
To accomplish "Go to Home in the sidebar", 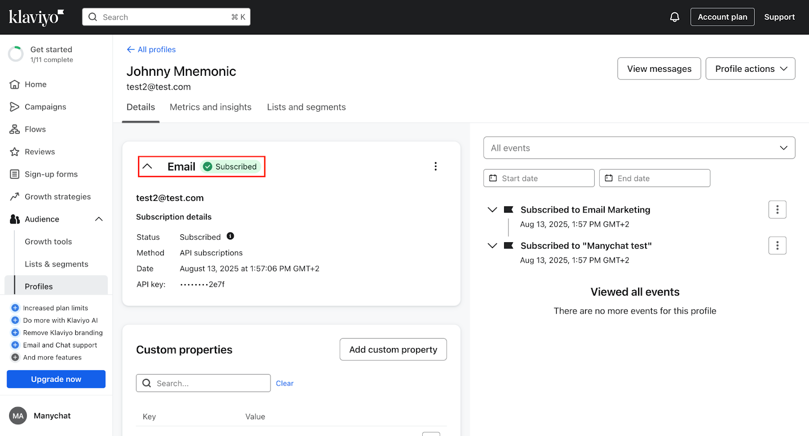I will coord(35,84).
